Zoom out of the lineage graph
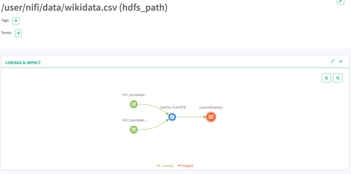The image size is (351, 174). pyautogui.click(x=338, y=78)
